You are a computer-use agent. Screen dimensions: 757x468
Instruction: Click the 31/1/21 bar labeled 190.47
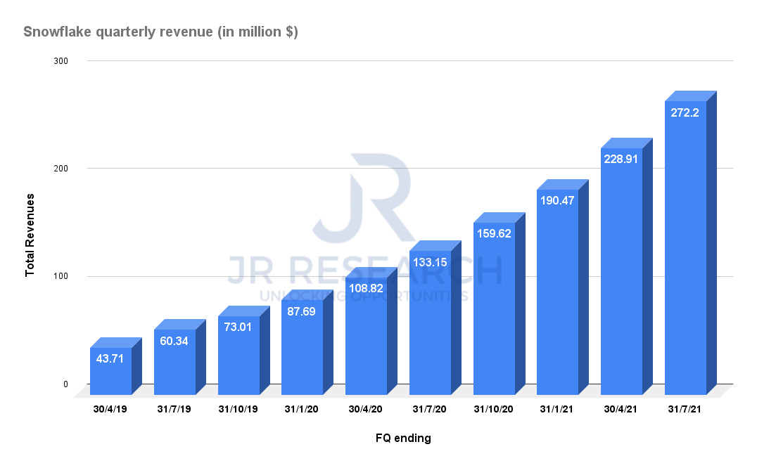point(562,287)
